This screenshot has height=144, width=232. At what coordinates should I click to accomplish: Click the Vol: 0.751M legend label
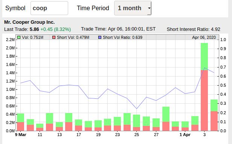pyautogui.click(x=32, y=37)
